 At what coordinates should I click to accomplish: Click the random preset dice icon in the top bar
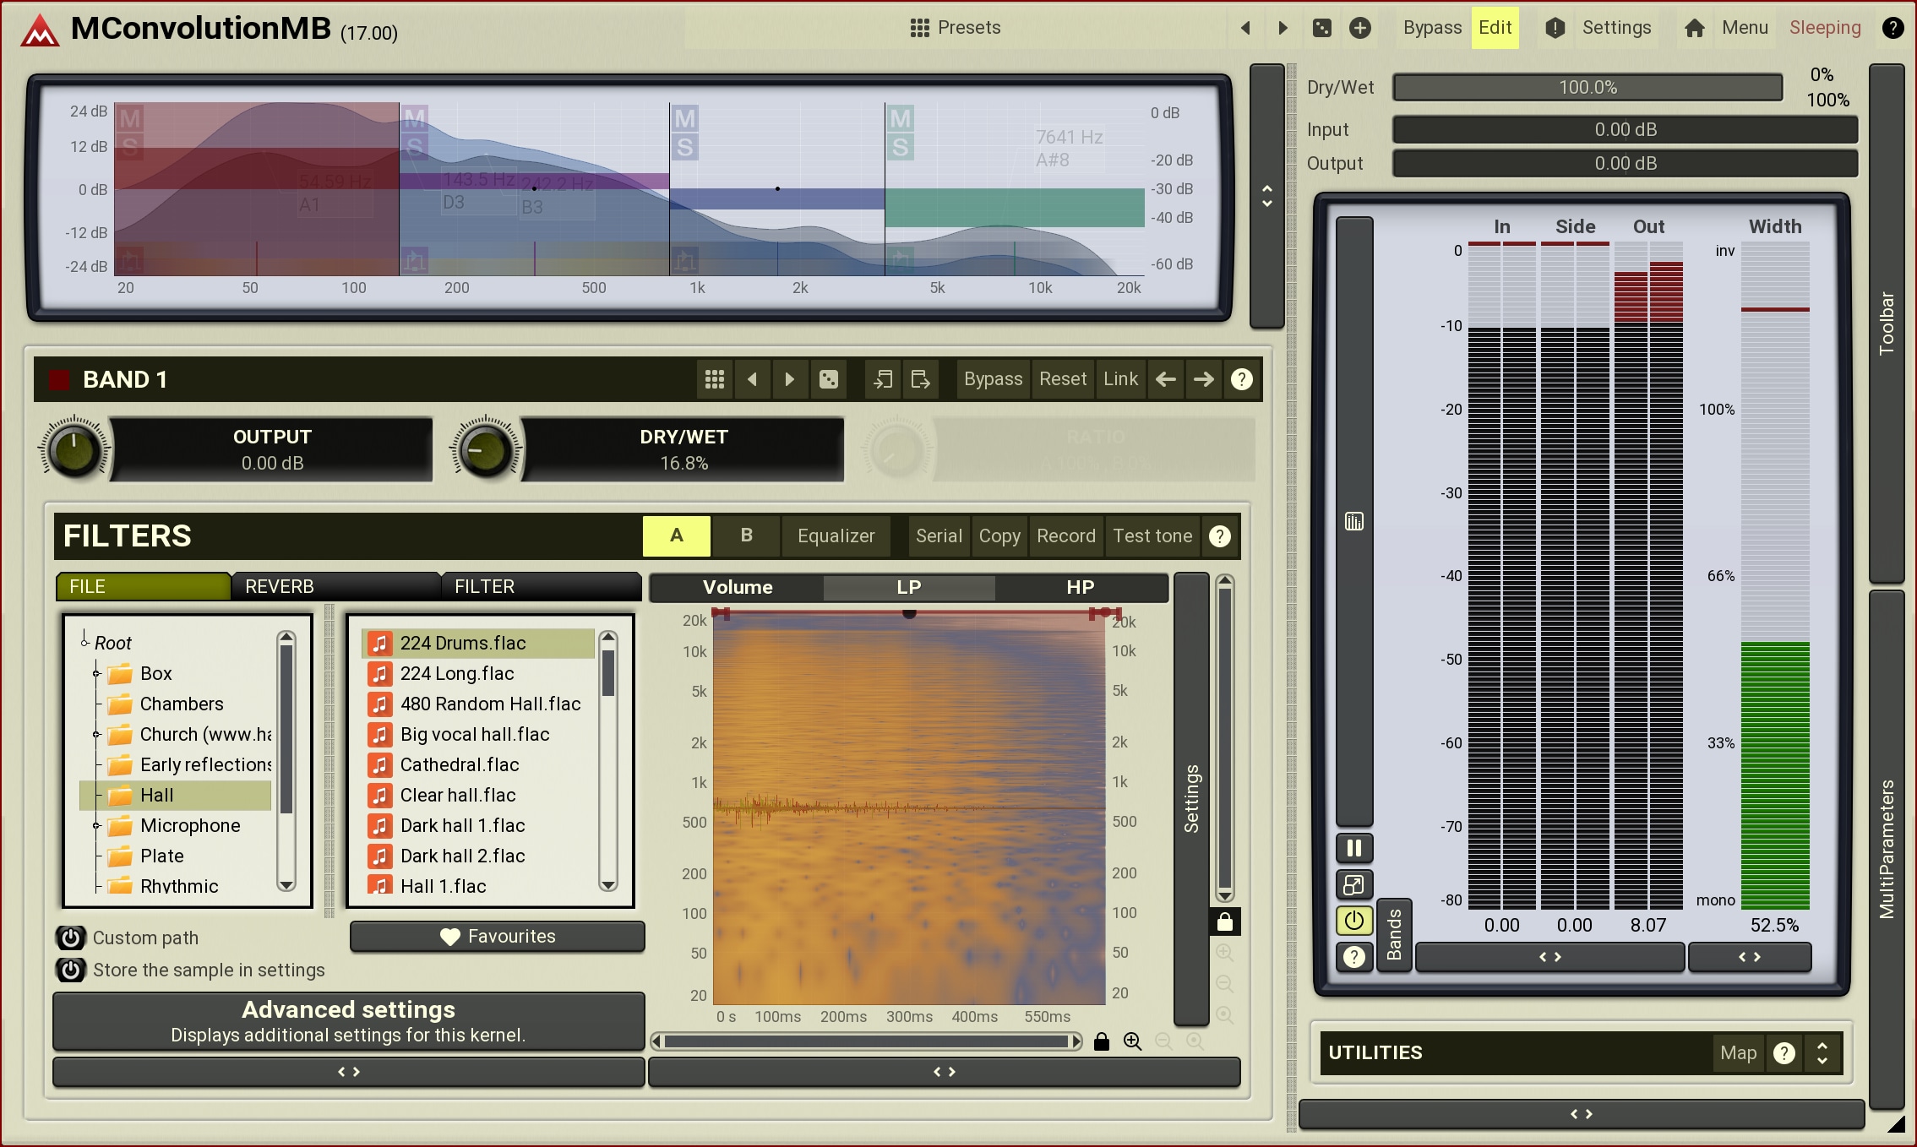(x=1321, y=28)
